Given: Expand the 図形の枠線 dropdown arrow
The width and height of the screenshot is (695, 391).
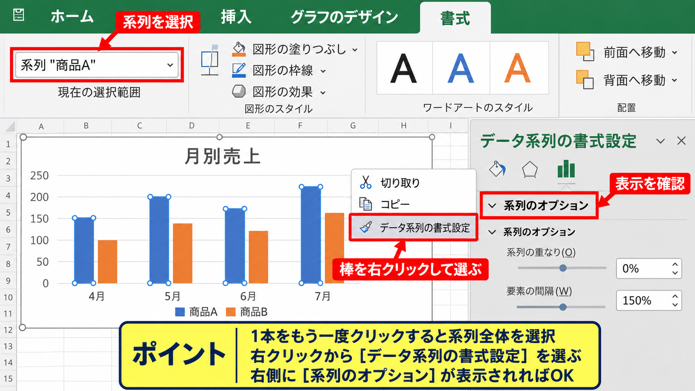Looking at the screenshot, I should click(323, 71).
